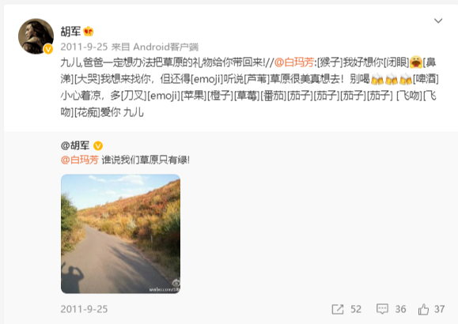Like the post with thumbs-up icon
The image size is (458, 324).
coord(423,309)
